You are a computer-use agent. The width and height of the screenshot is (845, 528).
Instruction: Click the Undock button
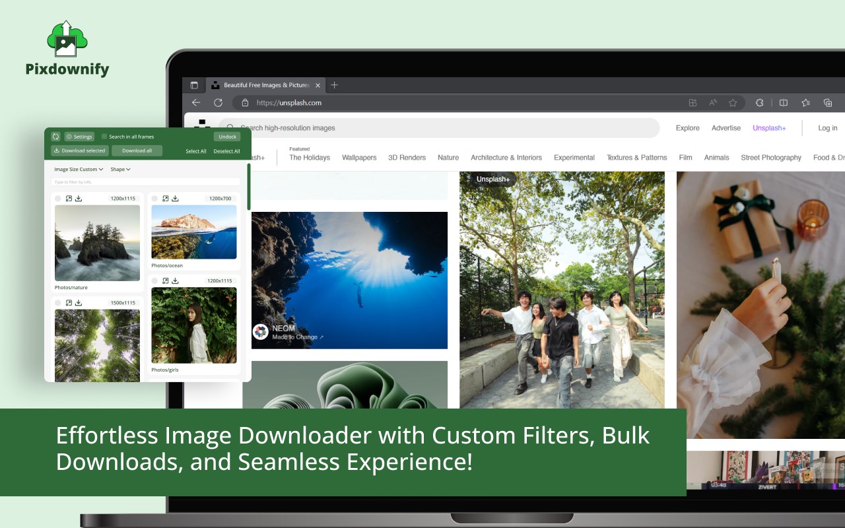click(227, 137)
